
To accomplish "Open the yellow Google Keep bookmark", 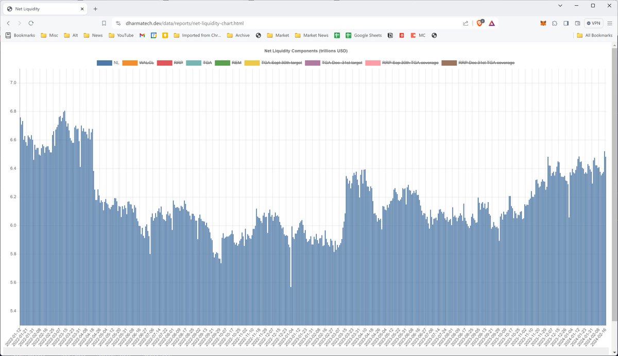I will pos(165,35).
